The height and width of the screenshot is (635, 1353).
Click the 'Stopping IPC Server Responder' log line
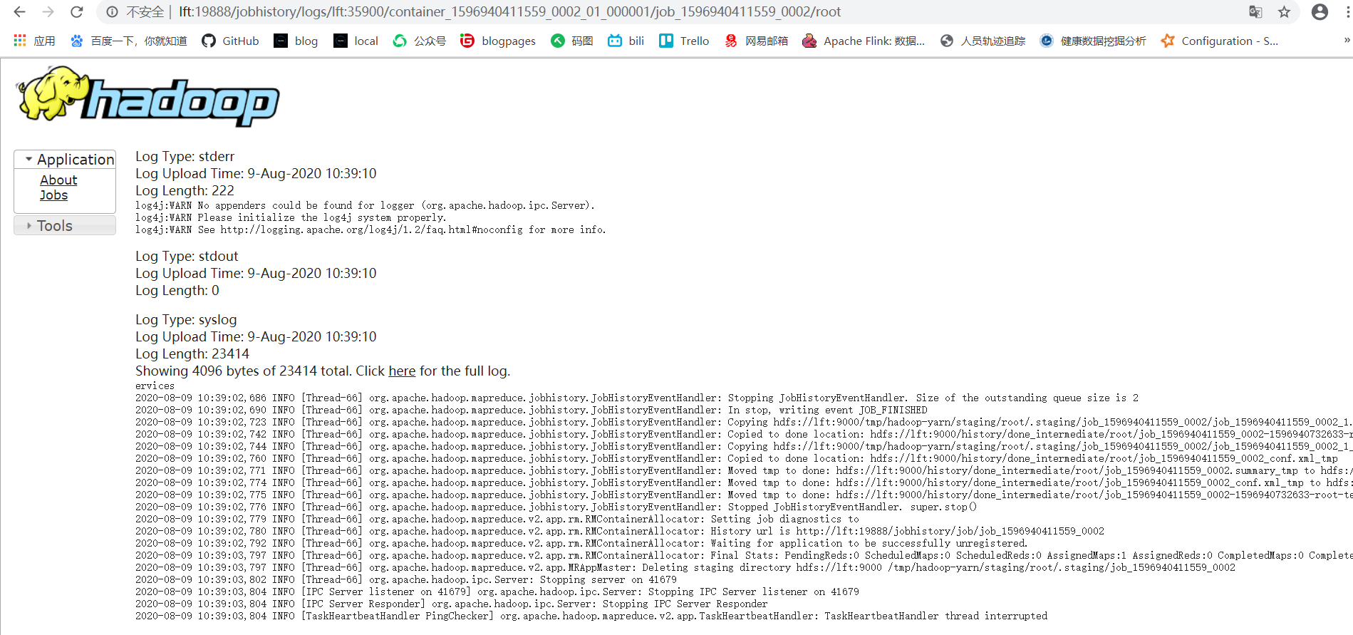(452, 604)
